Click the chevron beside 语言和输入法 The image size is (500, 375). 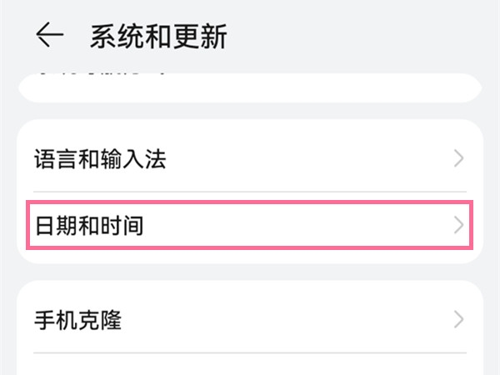tap(458, 158)
